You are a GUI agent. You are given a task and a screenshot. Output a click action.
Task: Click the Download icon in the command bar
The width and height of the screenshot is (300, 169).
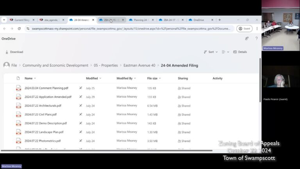(x=7, y=52)
